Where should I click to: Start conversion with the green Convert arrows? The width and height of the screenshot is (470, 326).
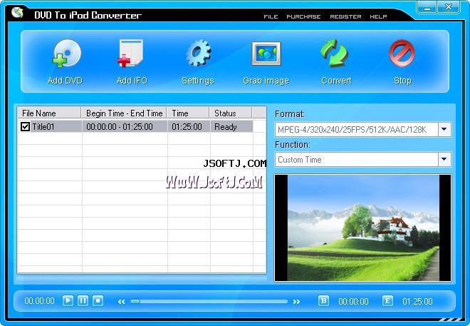[x=334, y=53]
